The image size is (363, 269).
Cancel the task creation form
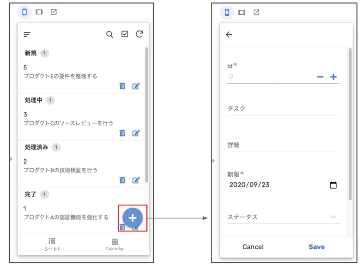tap(253, 247)
